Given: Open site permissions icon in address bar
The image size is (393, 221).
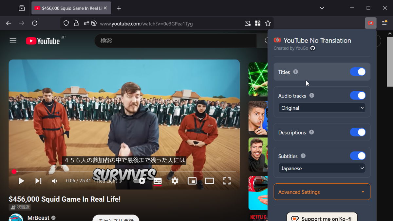Looking at the screenshot, I should (x=86, y=23).
